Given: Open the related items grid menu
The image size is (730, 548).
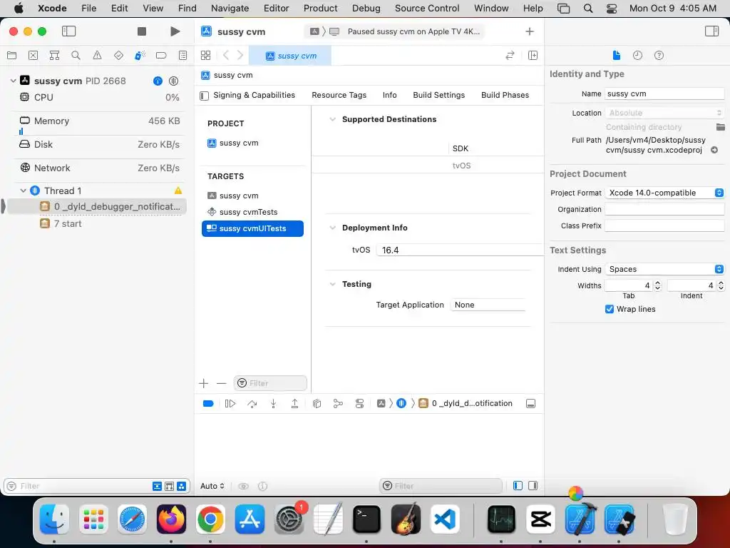Looking at the screenshot, I should (x=205, y=56).
